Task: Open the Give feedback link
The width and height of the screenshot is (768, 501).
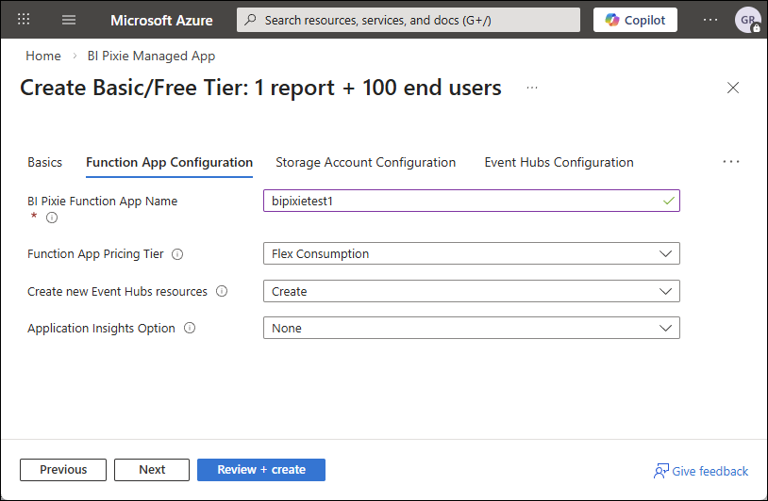Action: [701, 471]
